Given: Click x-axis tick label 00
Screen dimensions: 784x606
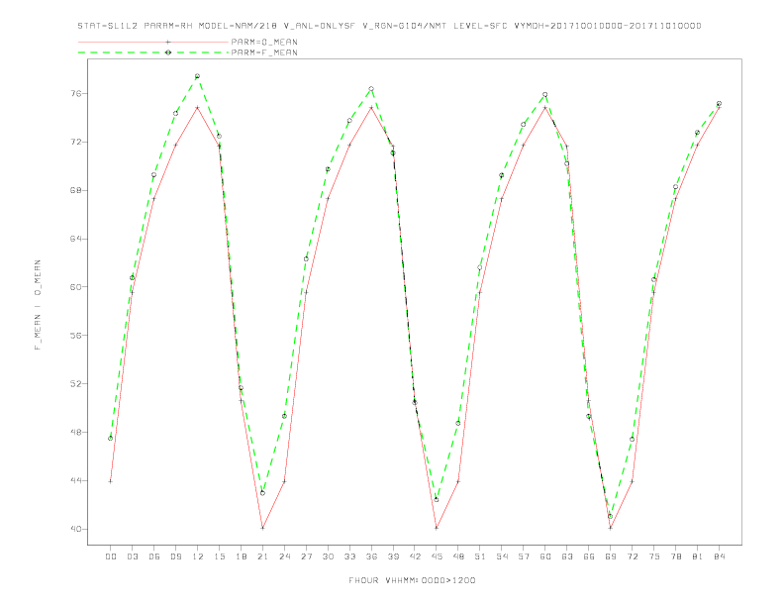Looking at the screenshot, I should (111, 556).
